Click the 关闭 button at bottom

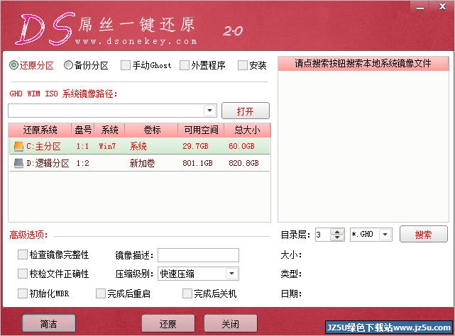(x=231, y=323)
